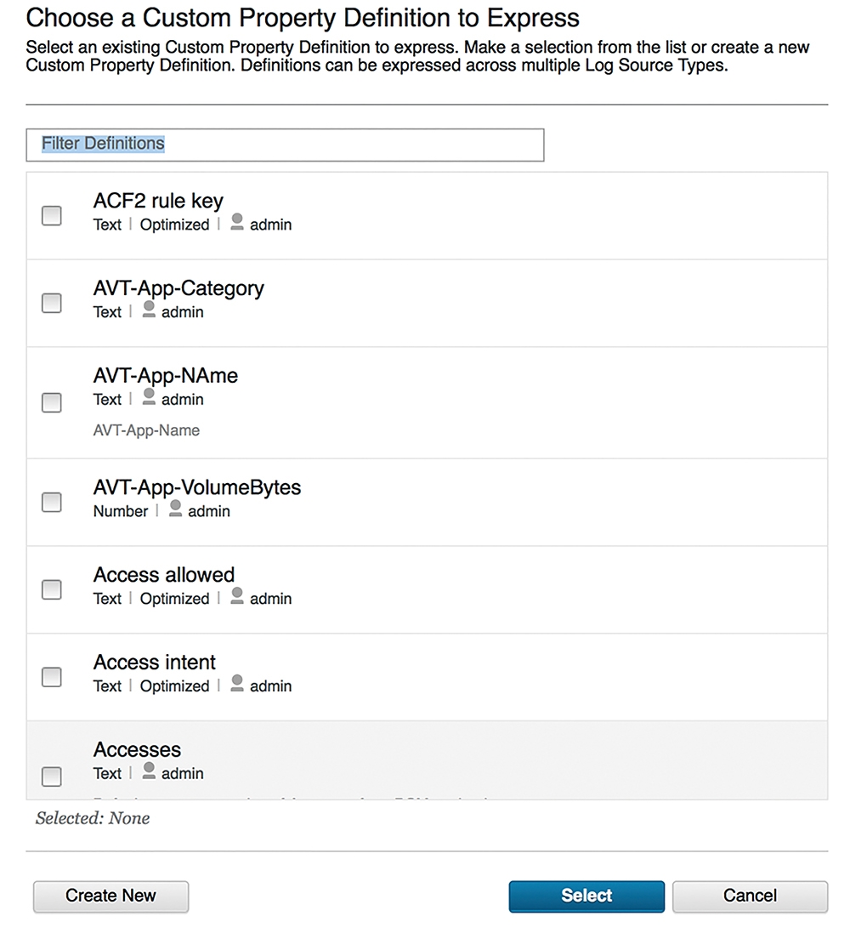This screenshot has height=933, width=850.
Task: Click user icon in AVT-App-NAme row
Action: (149, 397)
